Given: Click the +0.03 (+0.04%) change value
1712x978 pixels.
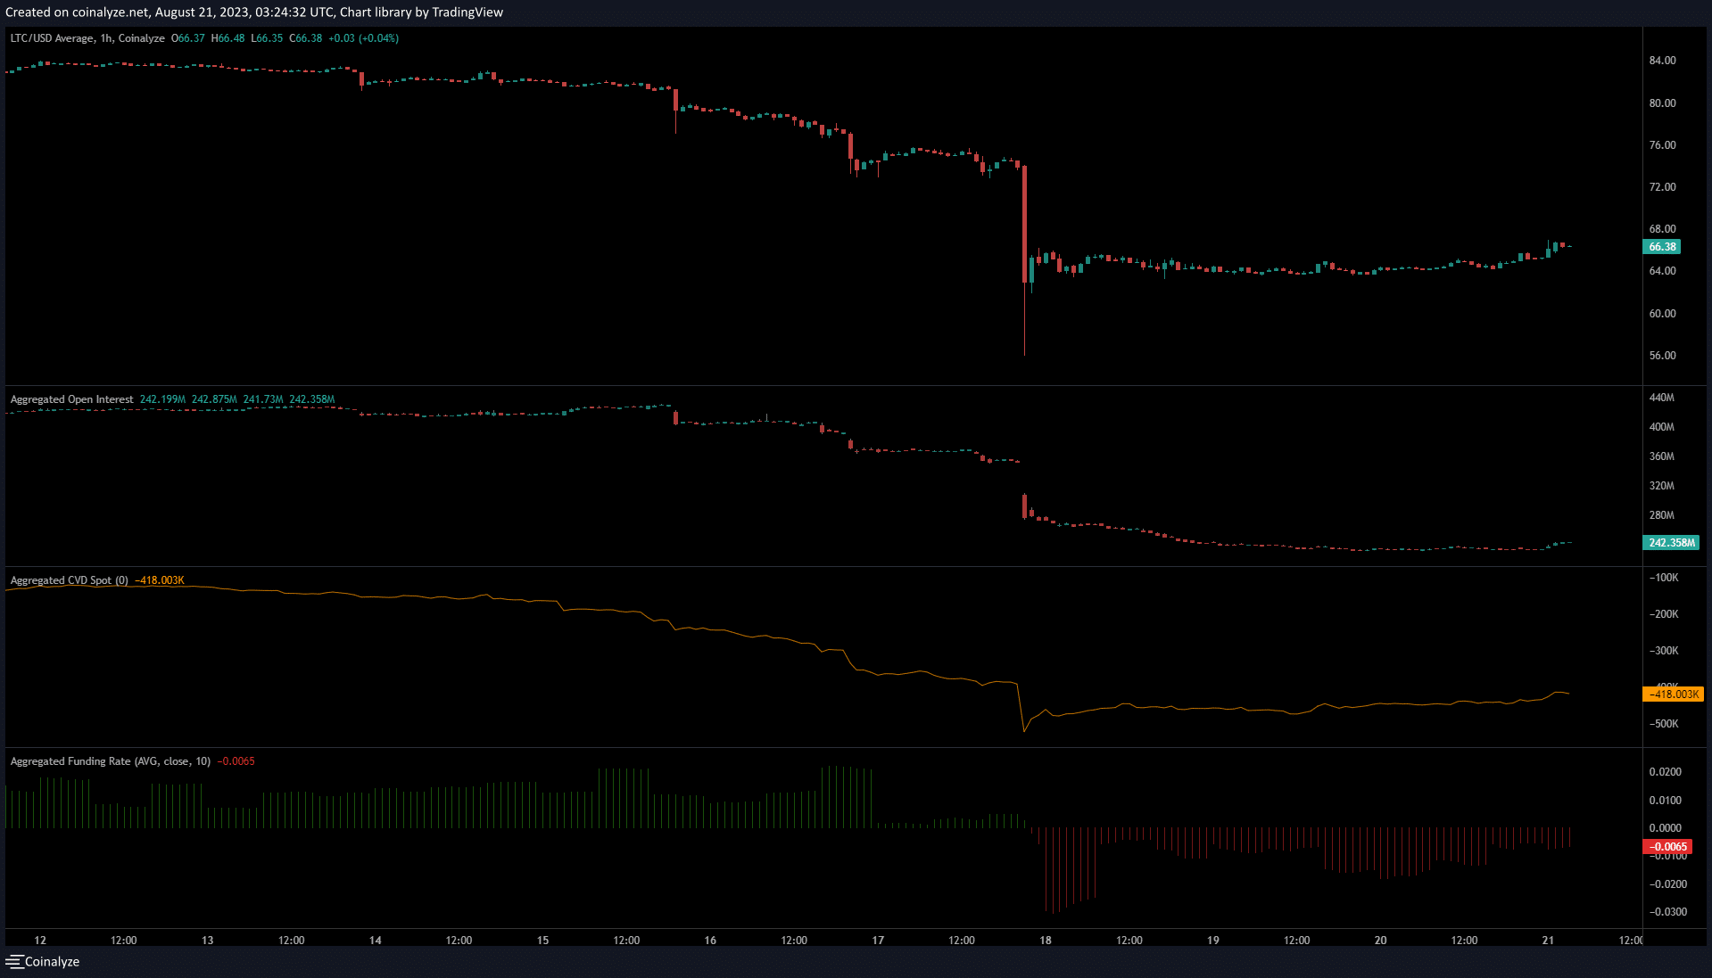Looking at the screenshot, I should [363, 38].
